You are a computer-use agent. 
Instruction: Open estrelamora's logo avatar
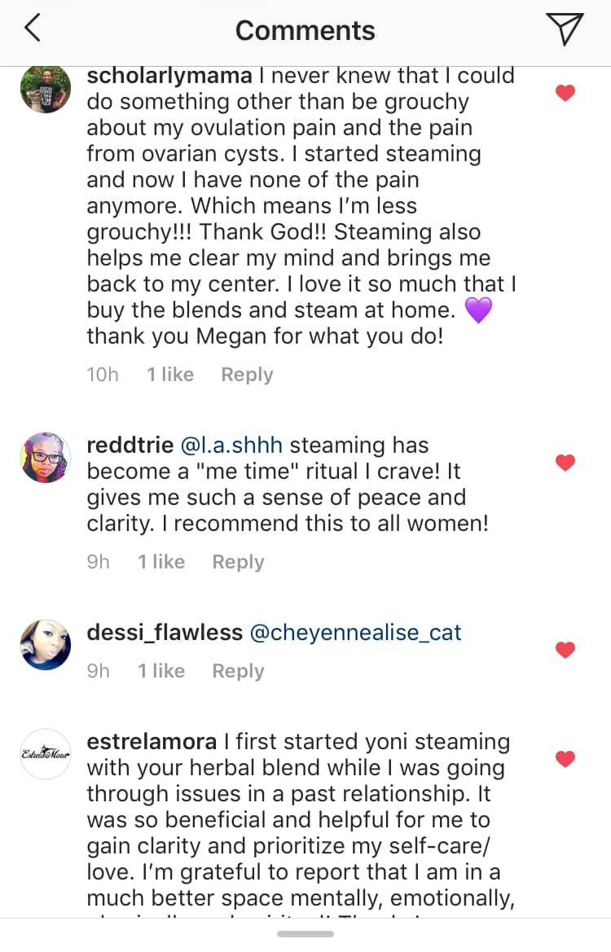46,754
